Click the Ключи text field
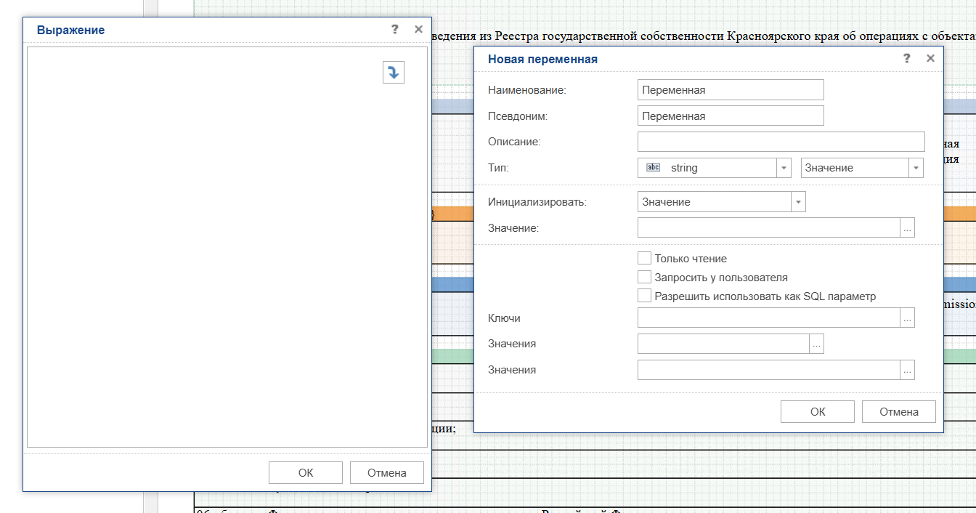 click(769, 318)
